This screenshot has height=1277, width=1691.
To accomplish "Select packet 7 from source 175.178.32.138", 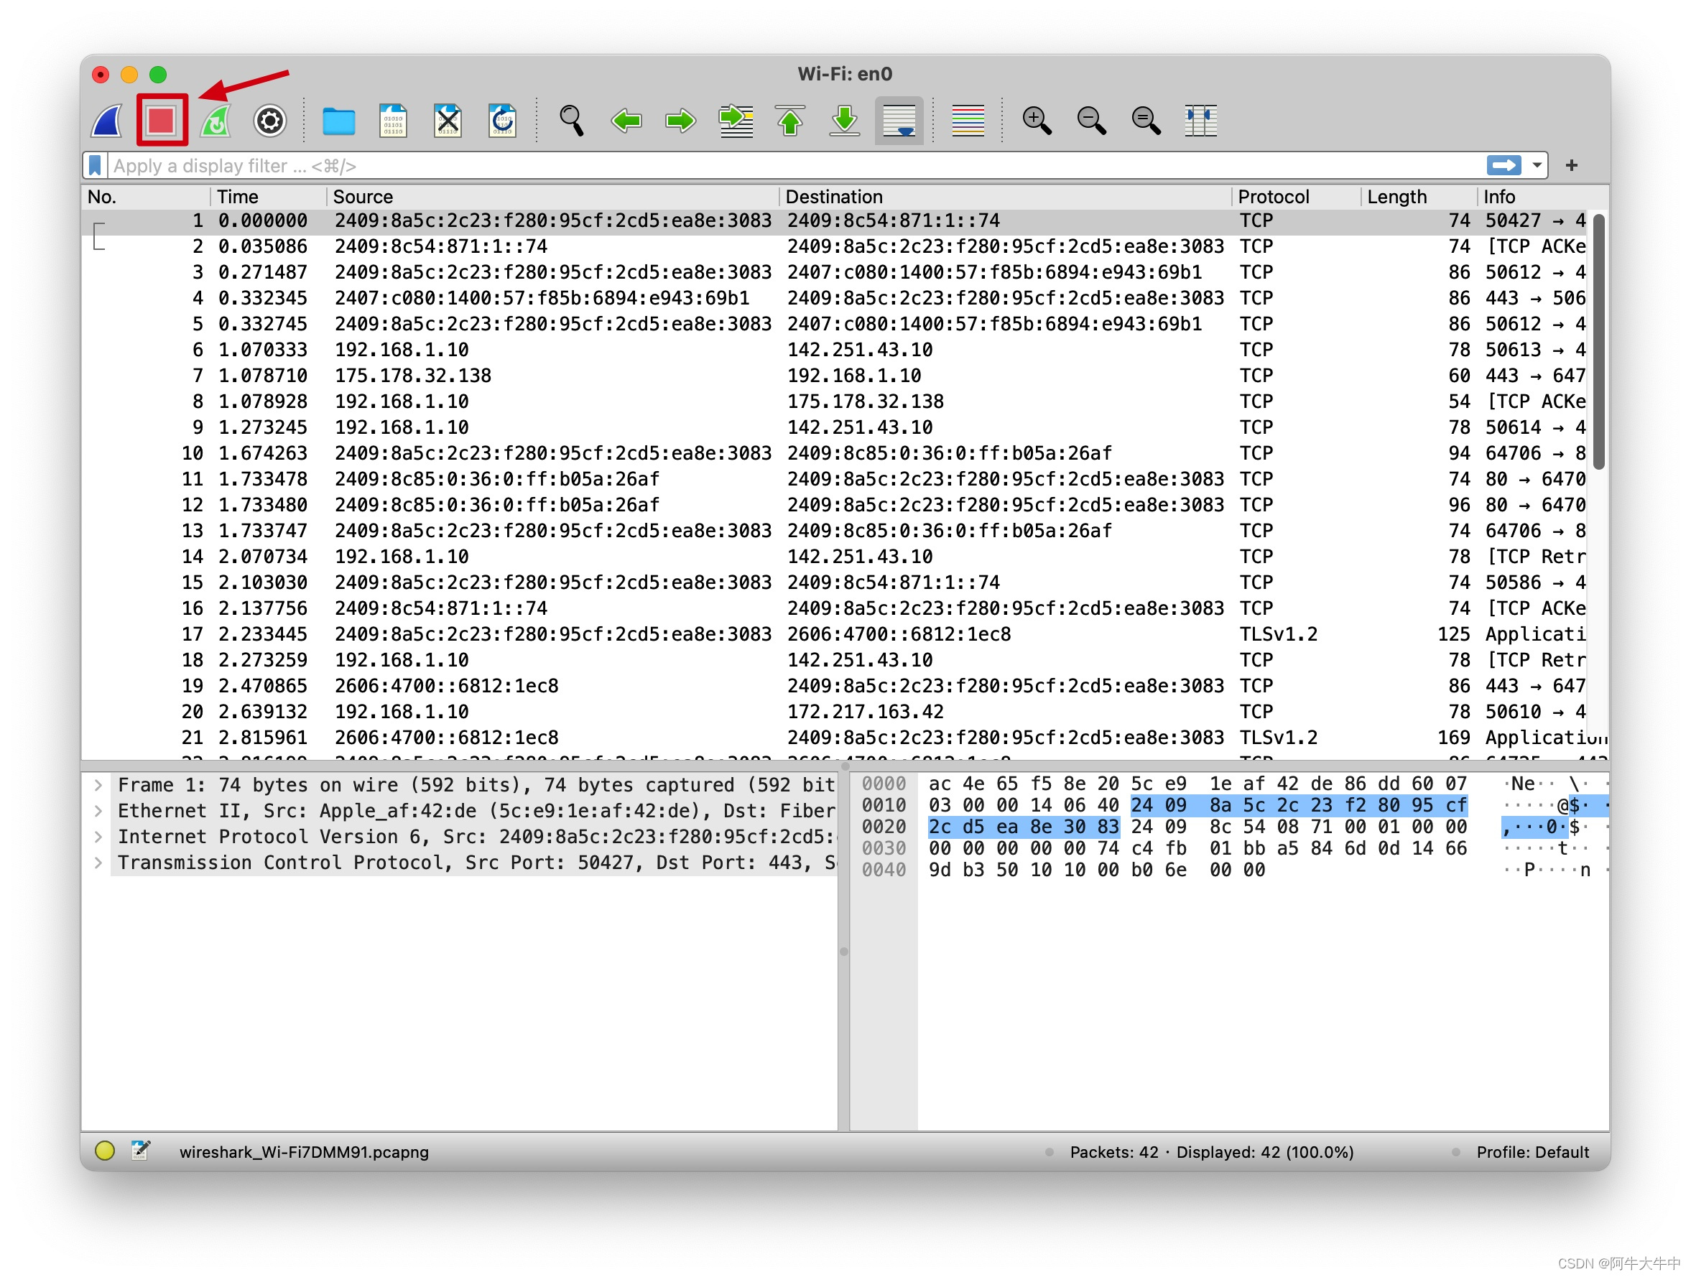I will pyautogui.click(x=835, y=376).
